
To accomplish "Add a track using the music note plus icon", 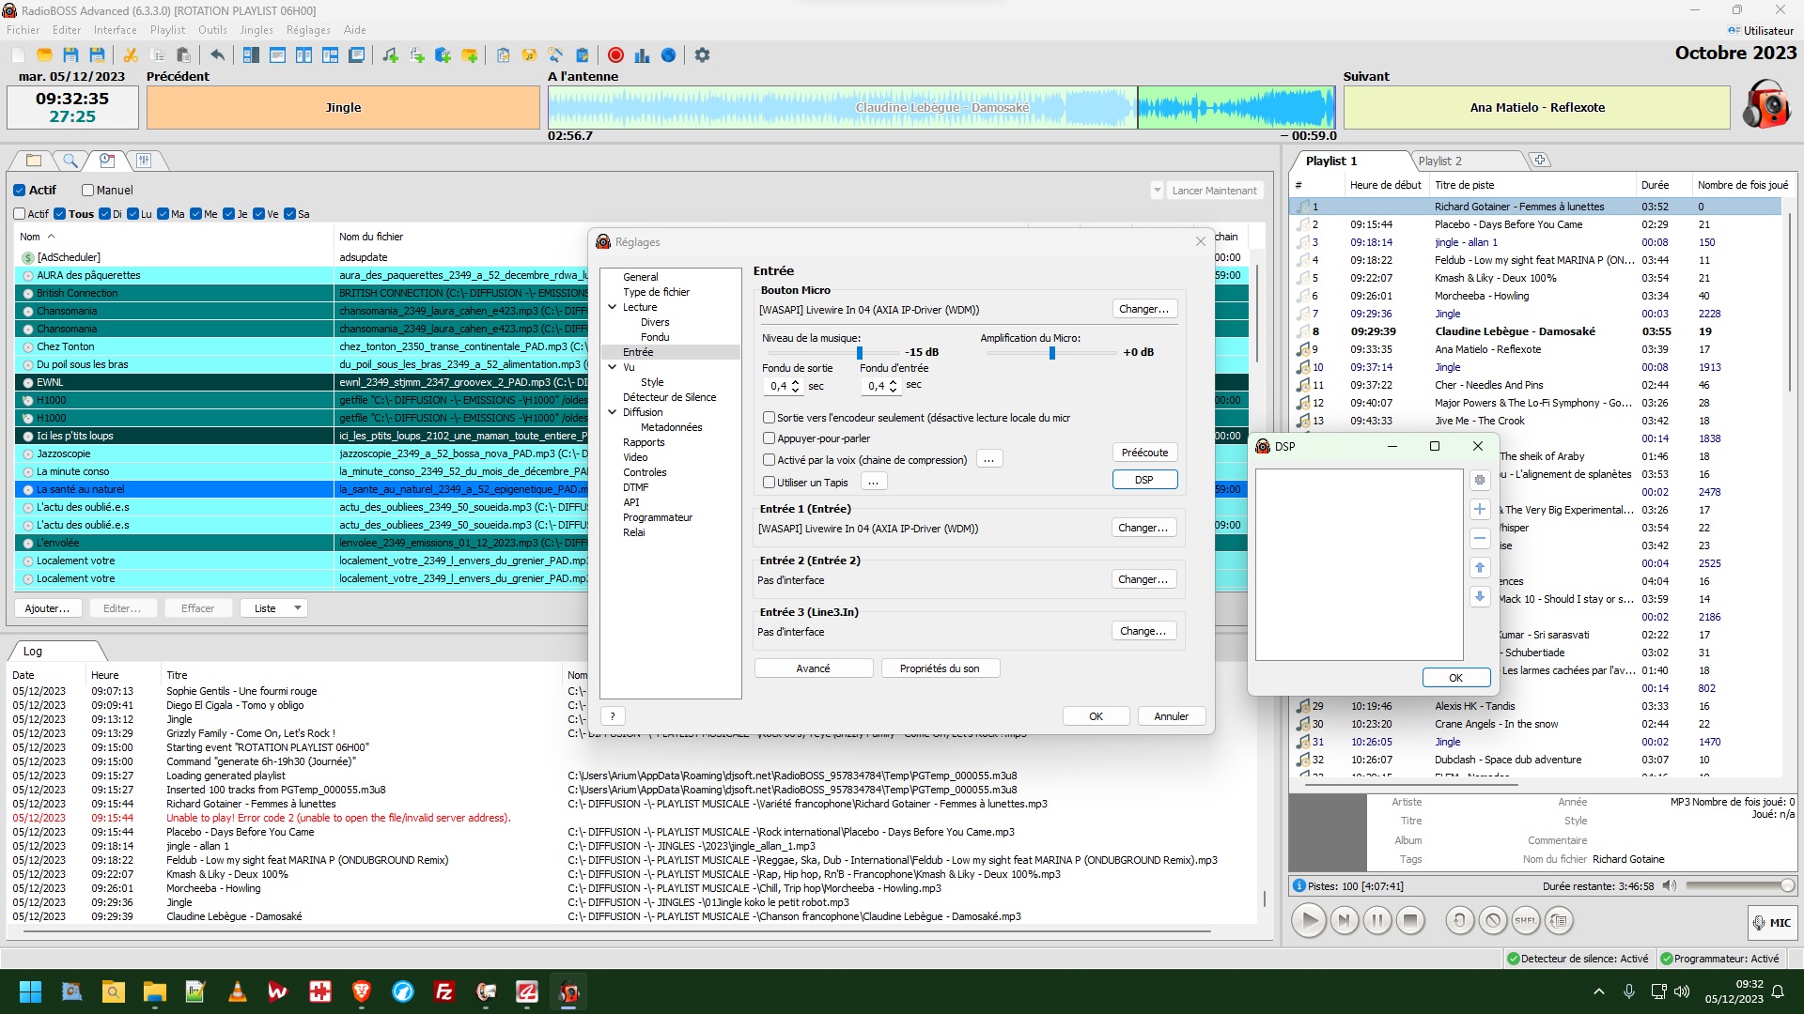I will click(390, 55).
